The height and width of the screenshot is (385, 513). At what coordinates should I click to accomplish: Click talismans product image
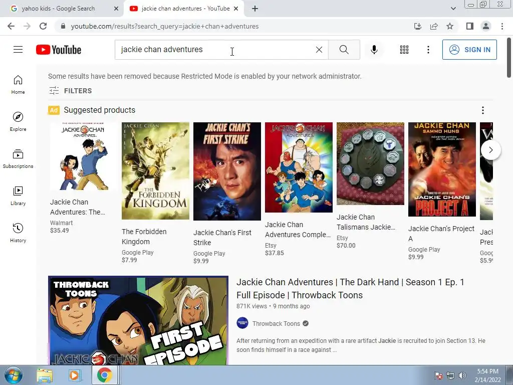(x=370, y=164)
